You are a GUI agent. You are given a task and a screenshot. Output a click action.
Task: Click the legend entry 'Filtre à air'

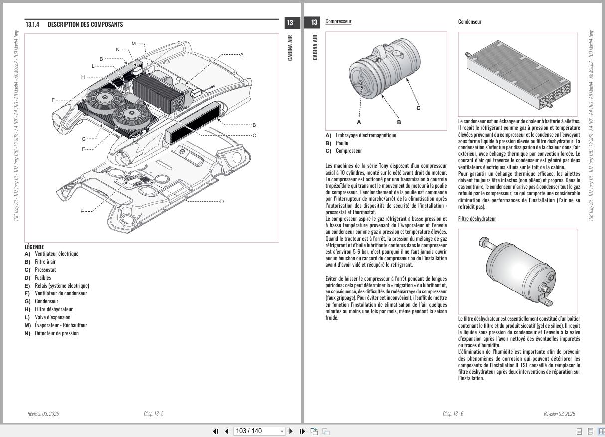(45, 262)
